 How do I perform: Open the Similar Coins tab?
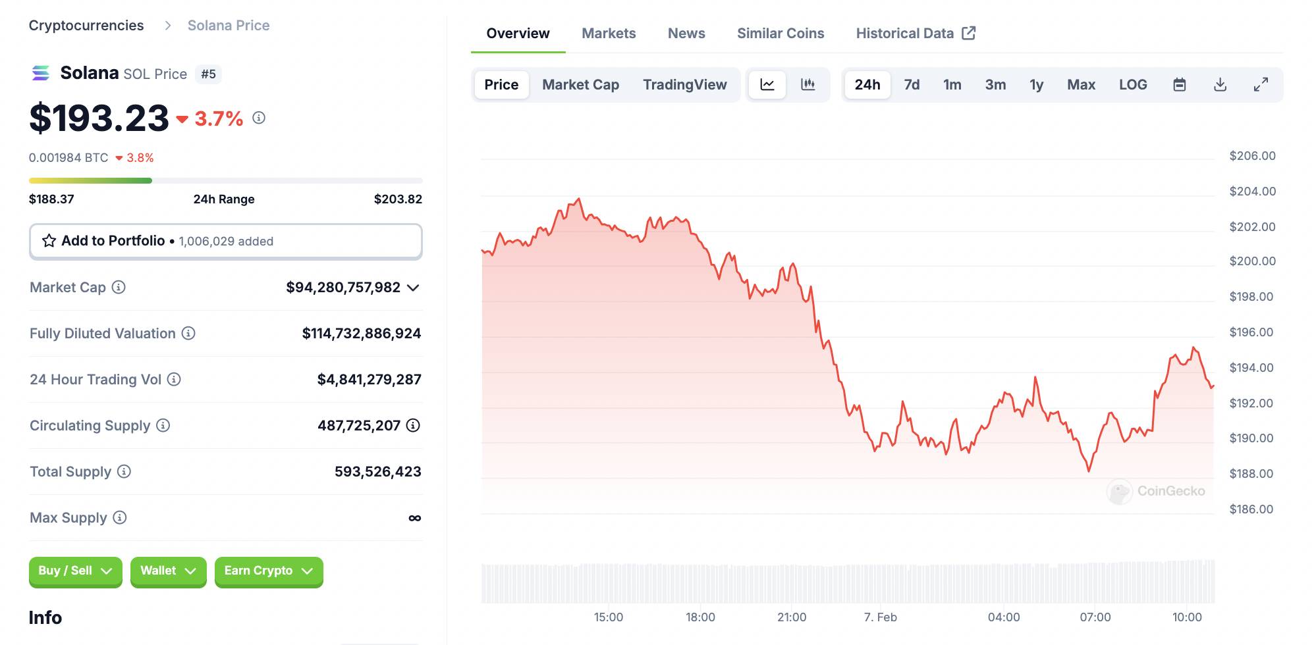[x=781, y=34]
